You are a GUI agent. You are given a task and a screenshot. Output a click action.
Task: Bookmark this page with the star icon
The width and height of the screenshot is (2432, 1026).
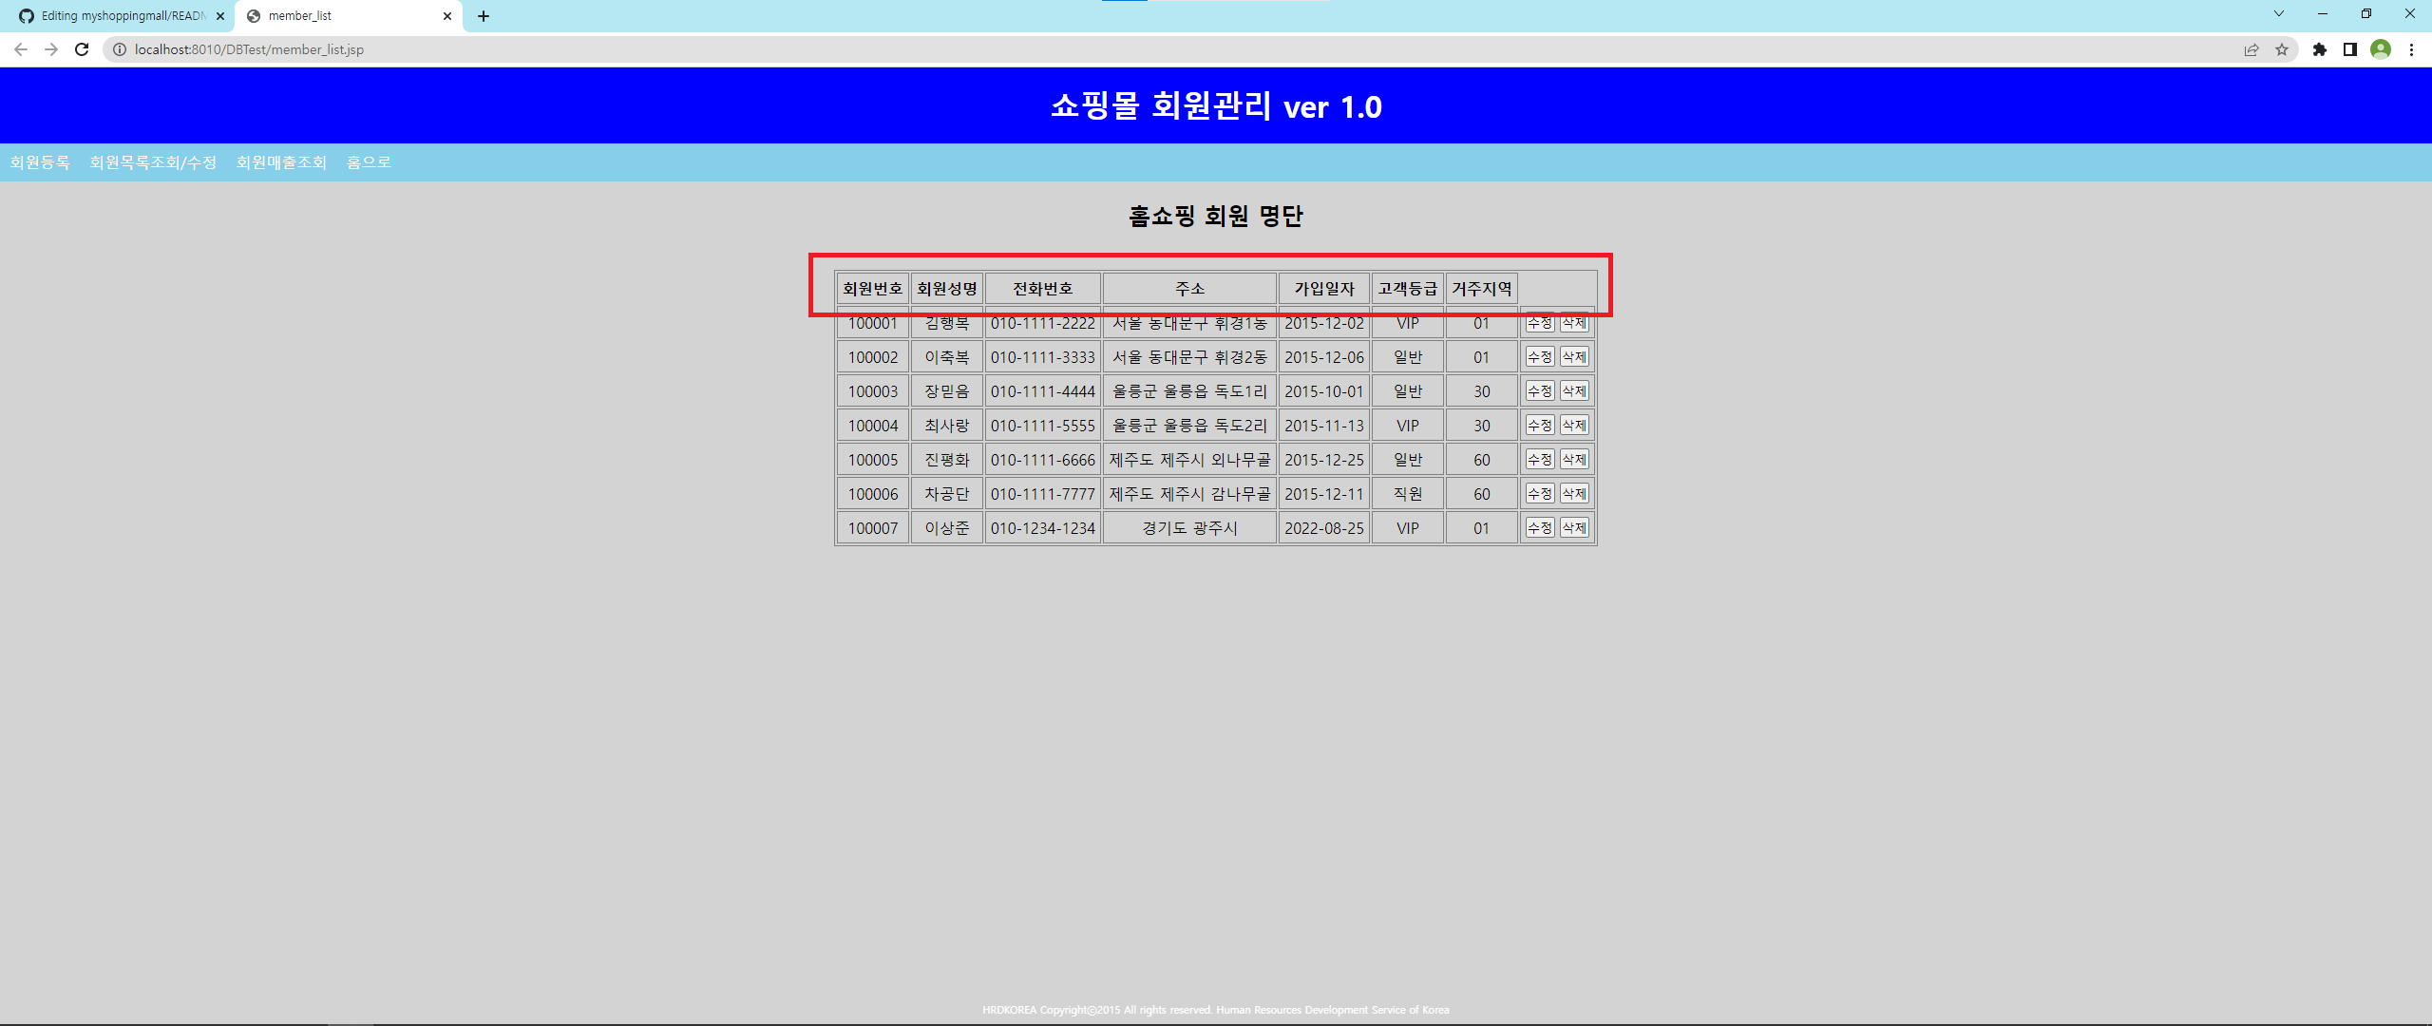(x=2280, y=49)
